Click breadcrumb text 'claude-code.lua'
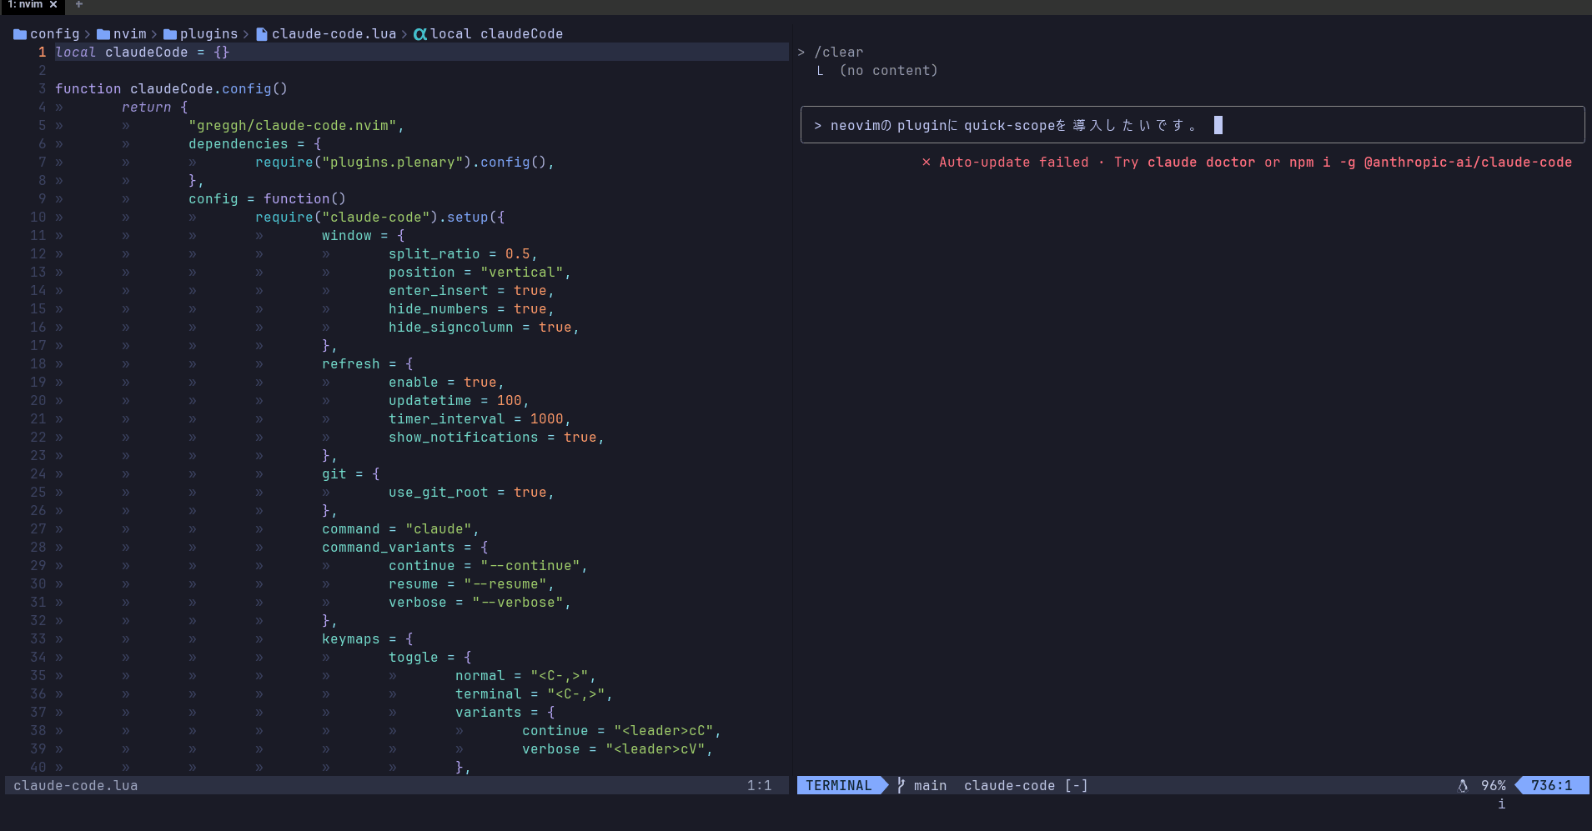Image resolution: width=1592 pixels, height=831 pixels. 334,34
